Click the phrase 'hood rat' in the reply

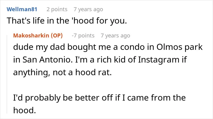(x=93, y=72)
